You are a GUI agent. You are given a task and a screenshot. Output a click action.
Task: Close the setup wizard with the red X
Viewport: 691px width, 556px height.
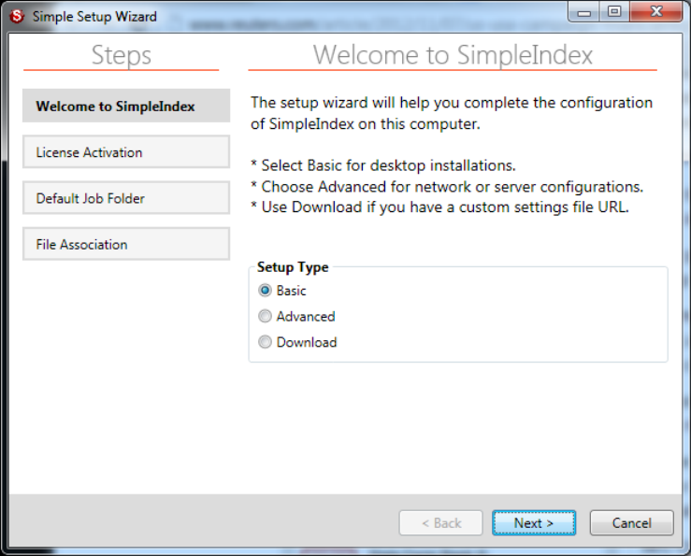coord(655,13)
